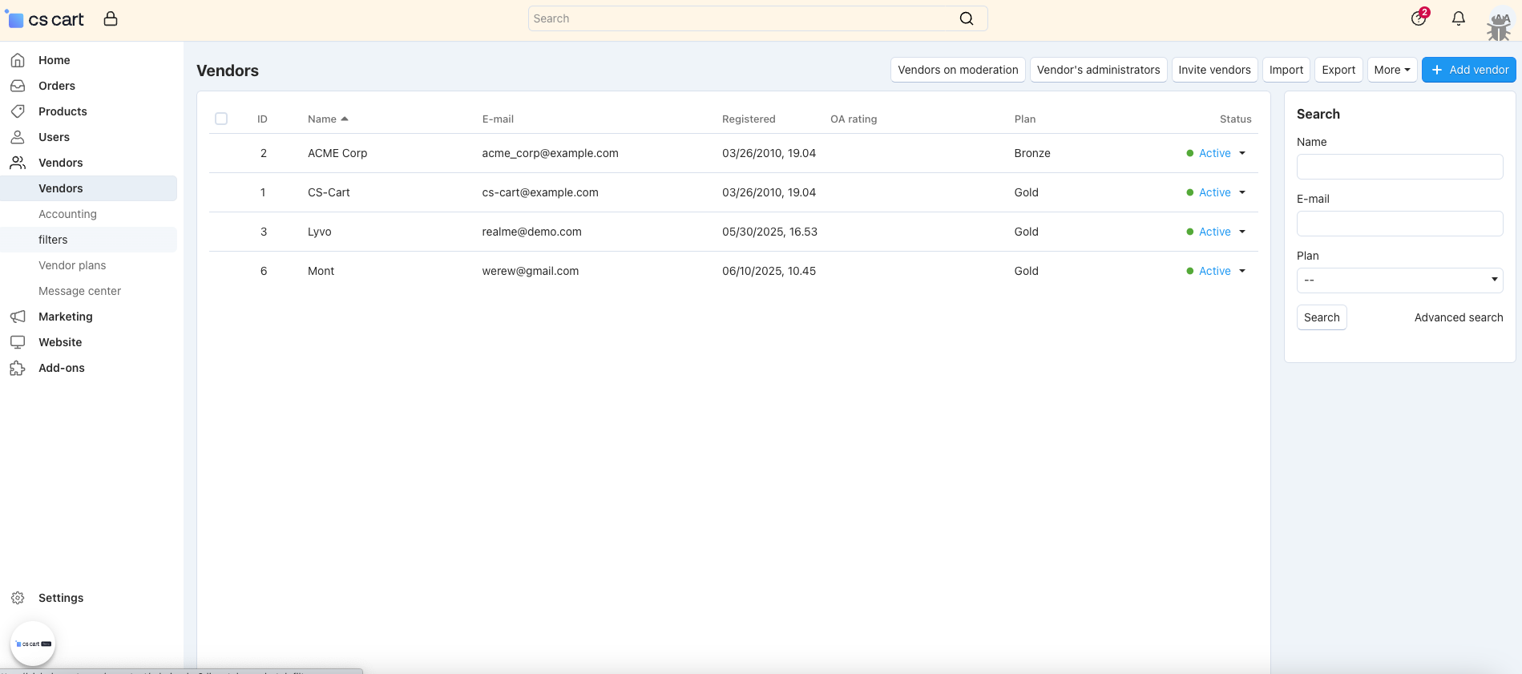Click the Name column sort arrow

coord(345,119)
